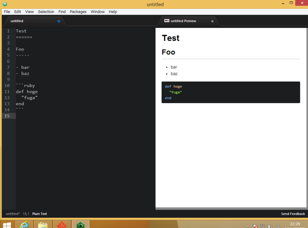Open the 'Plain Text' grammar selector
This screenshot has height=228, width=308.
point(40,214)
